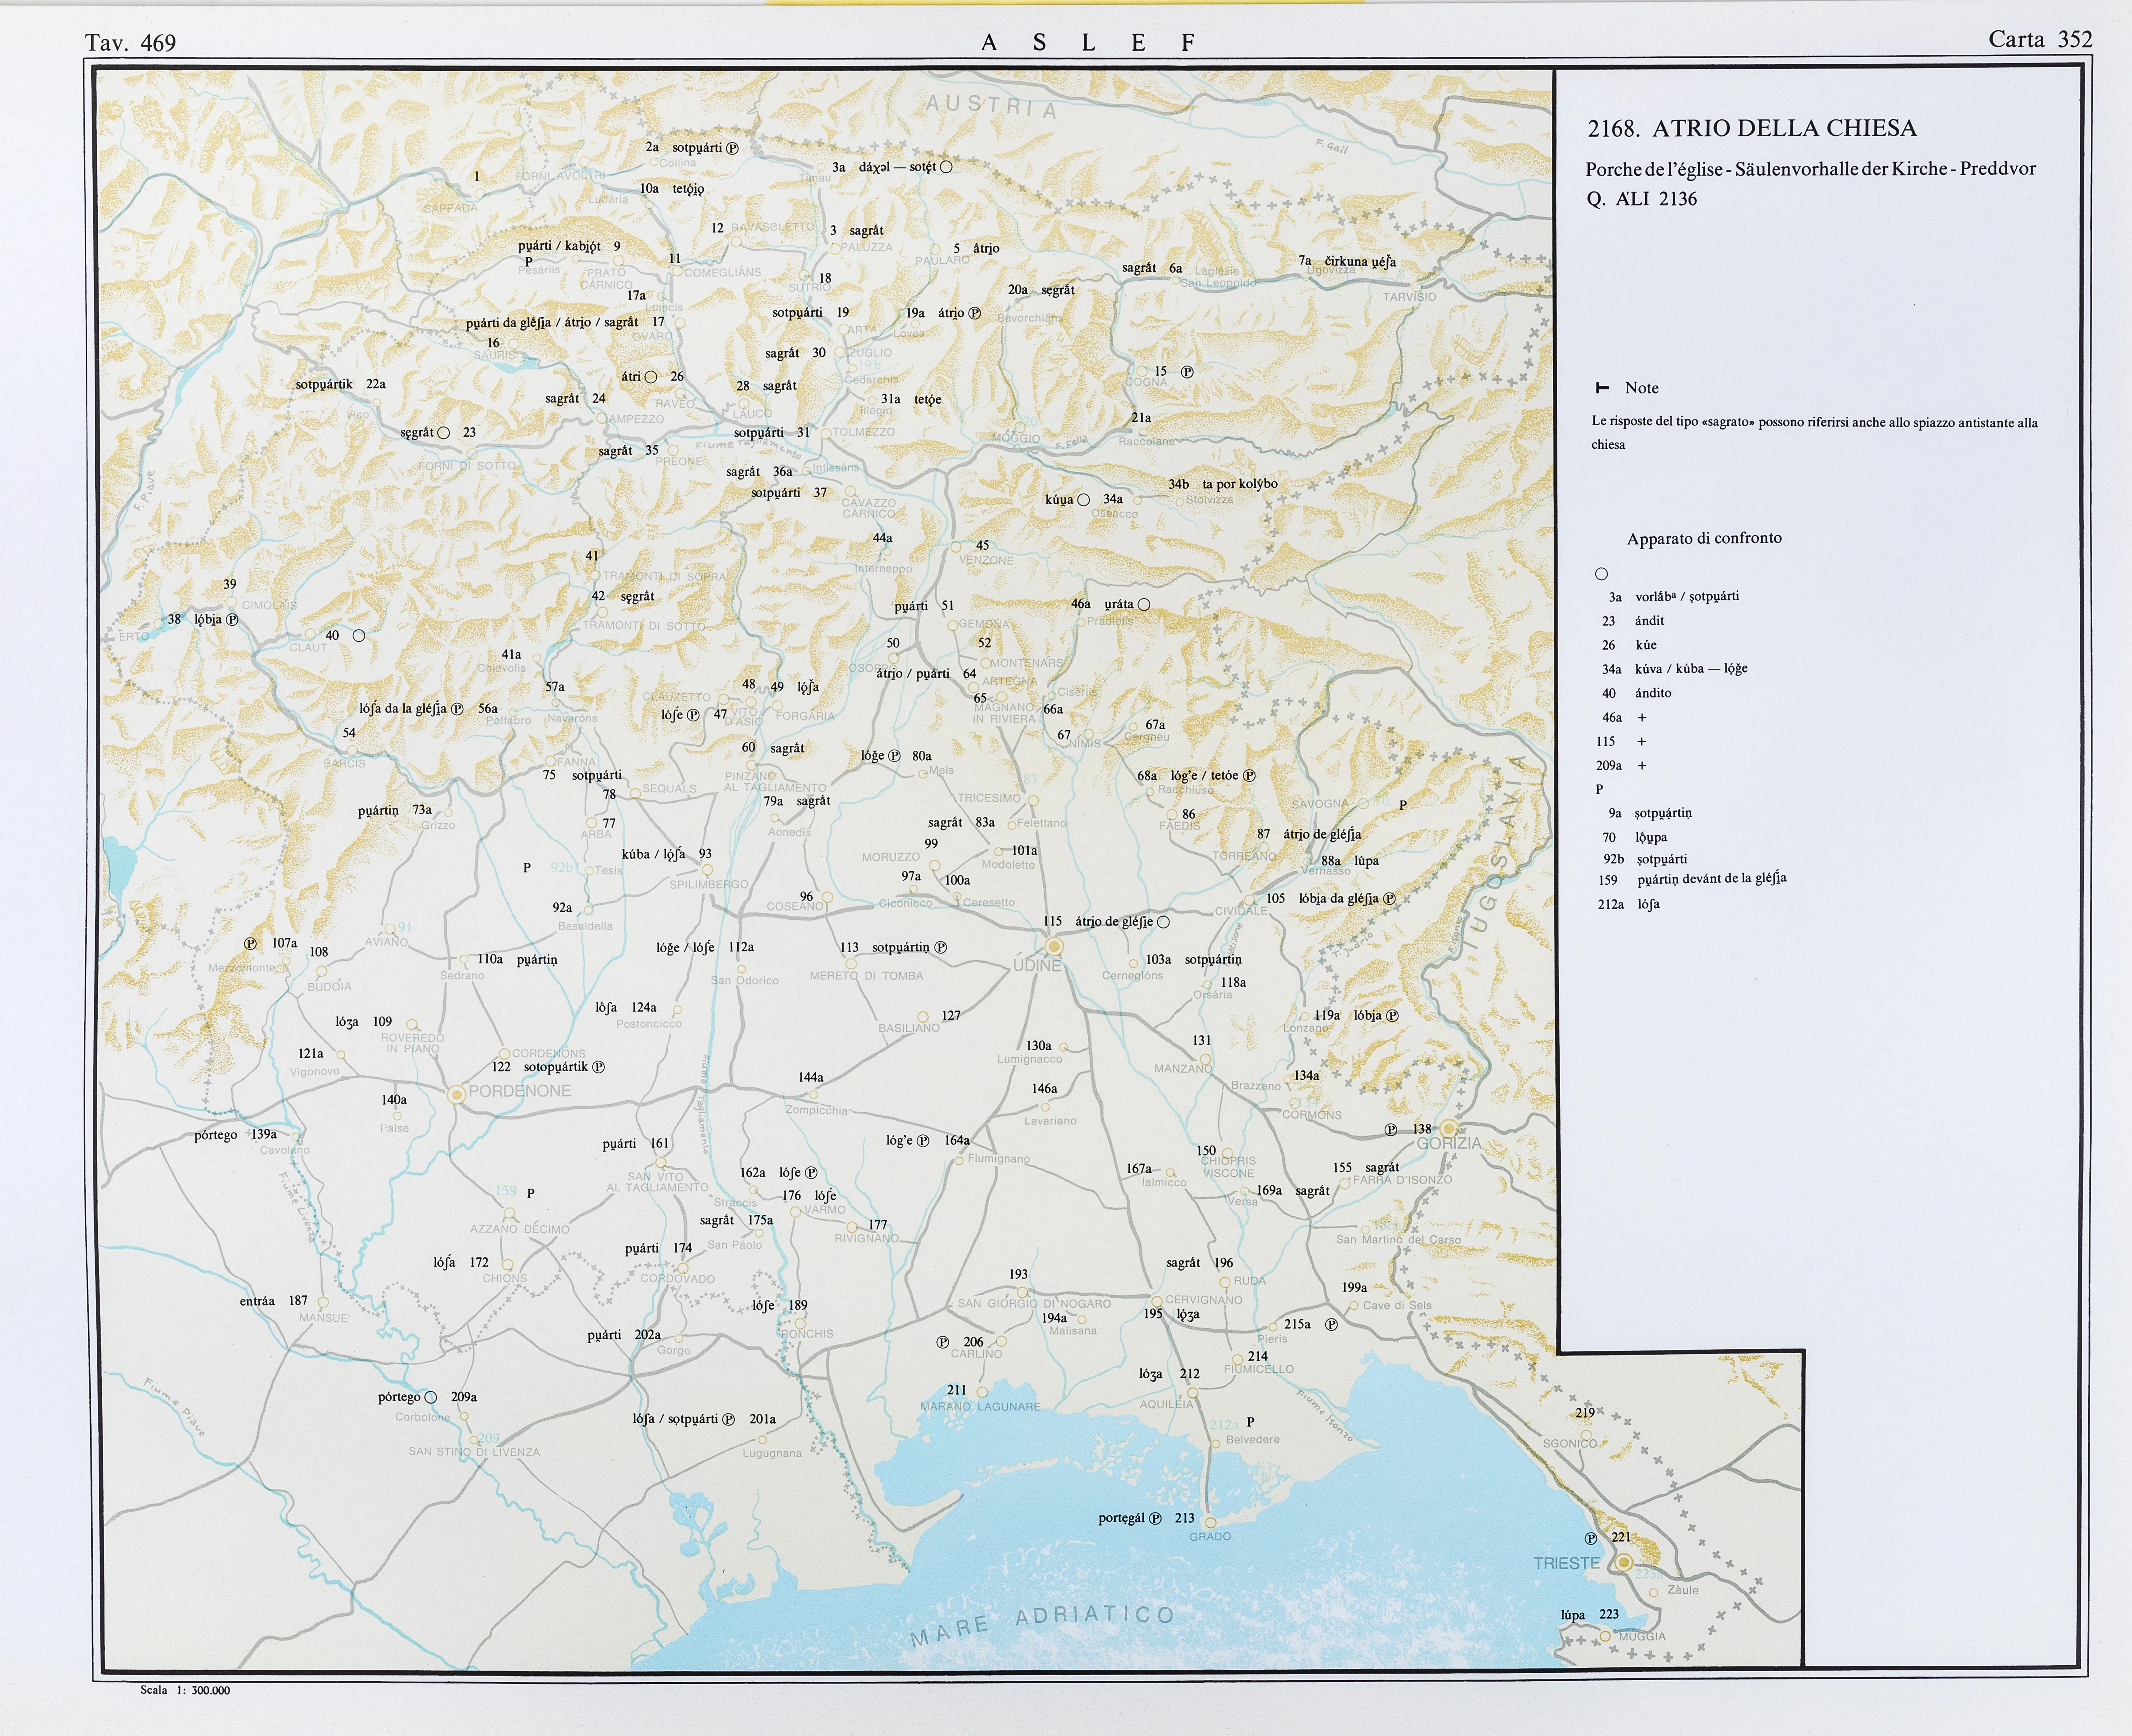Viewport: 2132px width, 1736px height.
Task: Click the Note pointer symbol in legend
Action: click(1601, 388)
